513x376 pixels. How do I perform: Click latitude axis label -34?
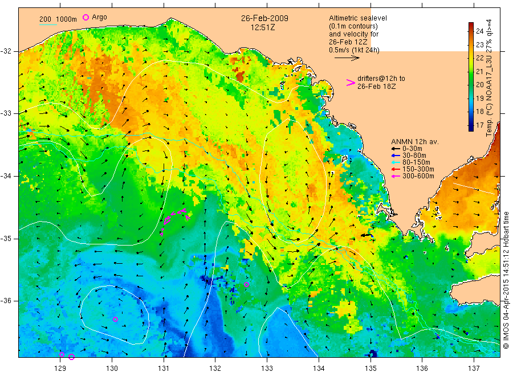(x=7, y=176)
